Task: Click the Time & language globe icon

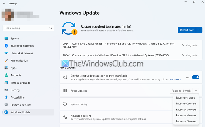Action: [6, 83]
